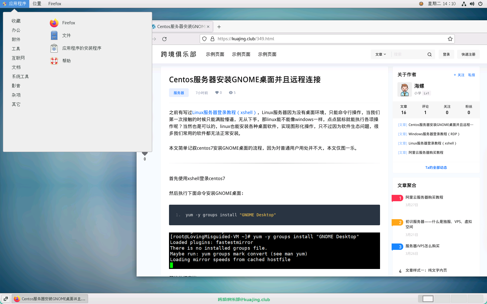Click the 跨境俱乐部 site logo

pyautogui.click(x=179, y=54)
